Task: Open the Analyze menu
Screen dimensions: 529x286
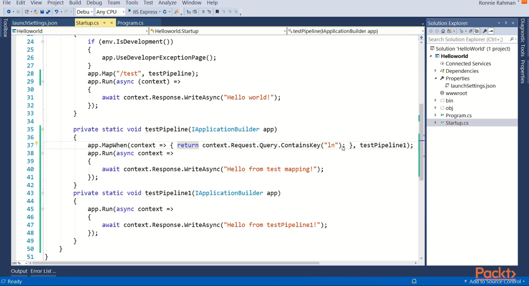Action: click(x=167, y=3)
